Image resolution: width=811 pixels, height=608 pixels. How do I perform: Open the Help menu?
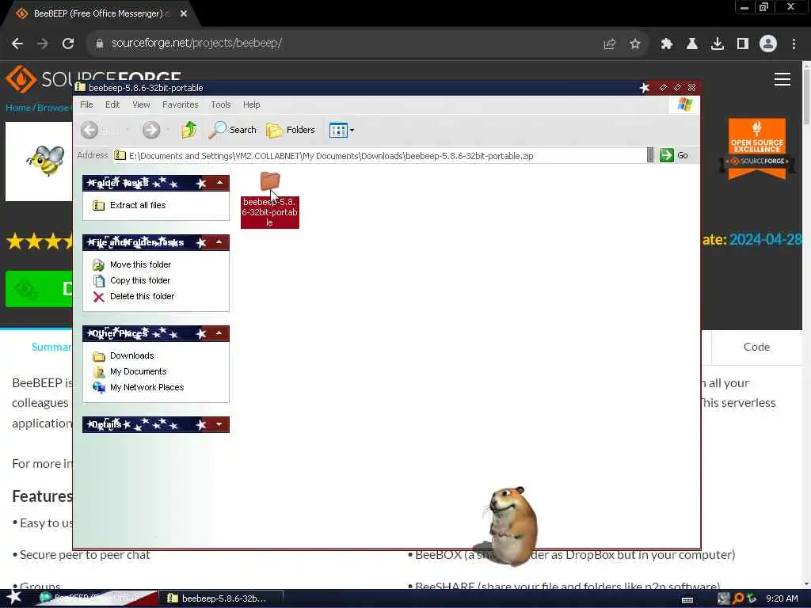pyautogui.click(x=251, y=104)
